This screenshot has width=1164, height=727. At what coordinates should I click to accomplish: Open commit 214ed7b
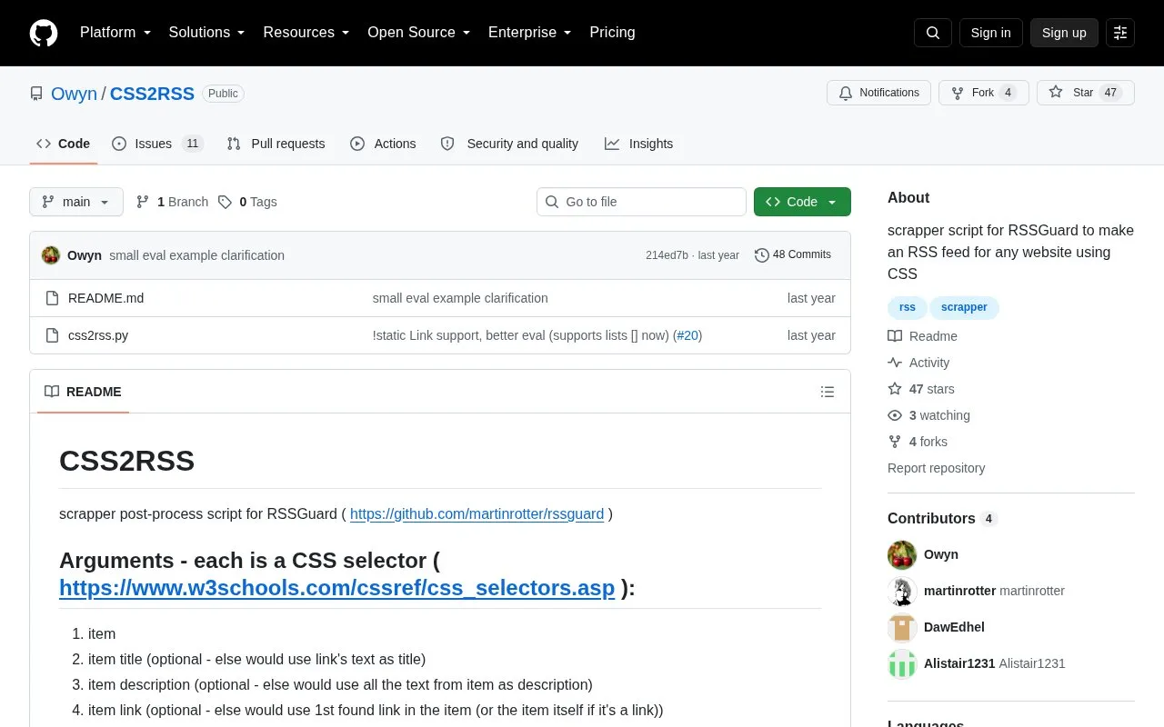667,255
